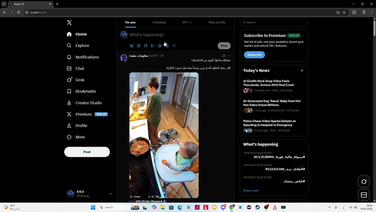Viewport: 376px width, 212px height.
Task: Open Notifications in the sidebar
Action: (x=83, y=57)
